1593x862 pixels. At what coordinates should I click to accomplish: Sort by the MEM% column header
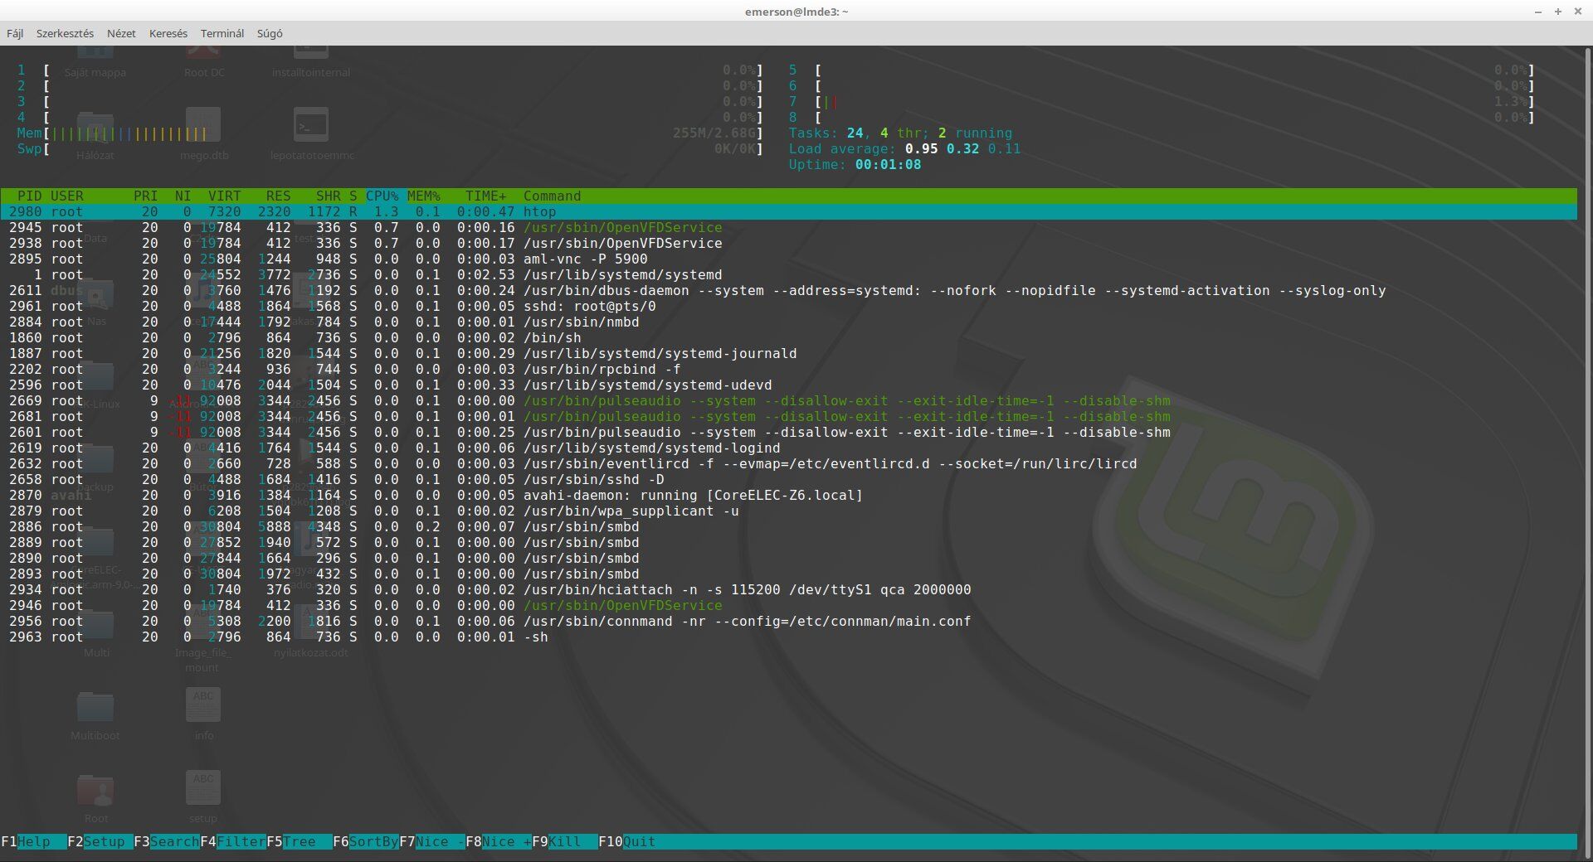(x=423, y=196)
